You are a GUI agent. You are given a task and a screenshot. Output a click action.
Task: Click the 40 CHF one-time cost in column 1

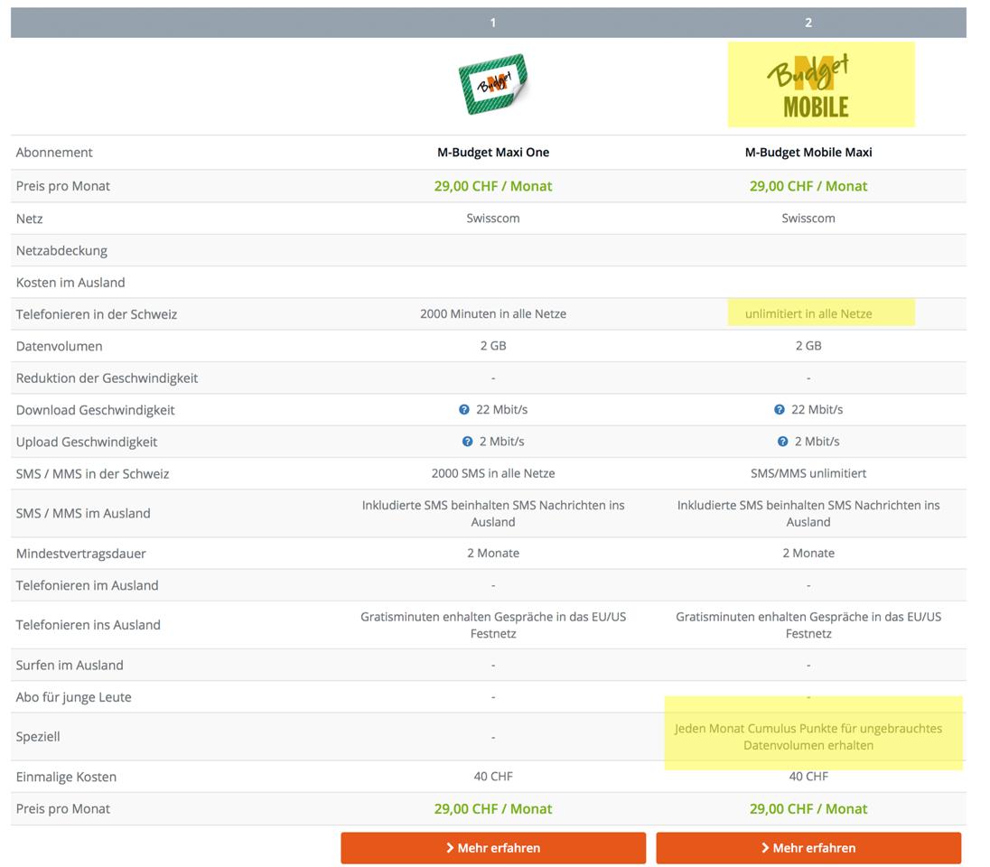point(493,777)
